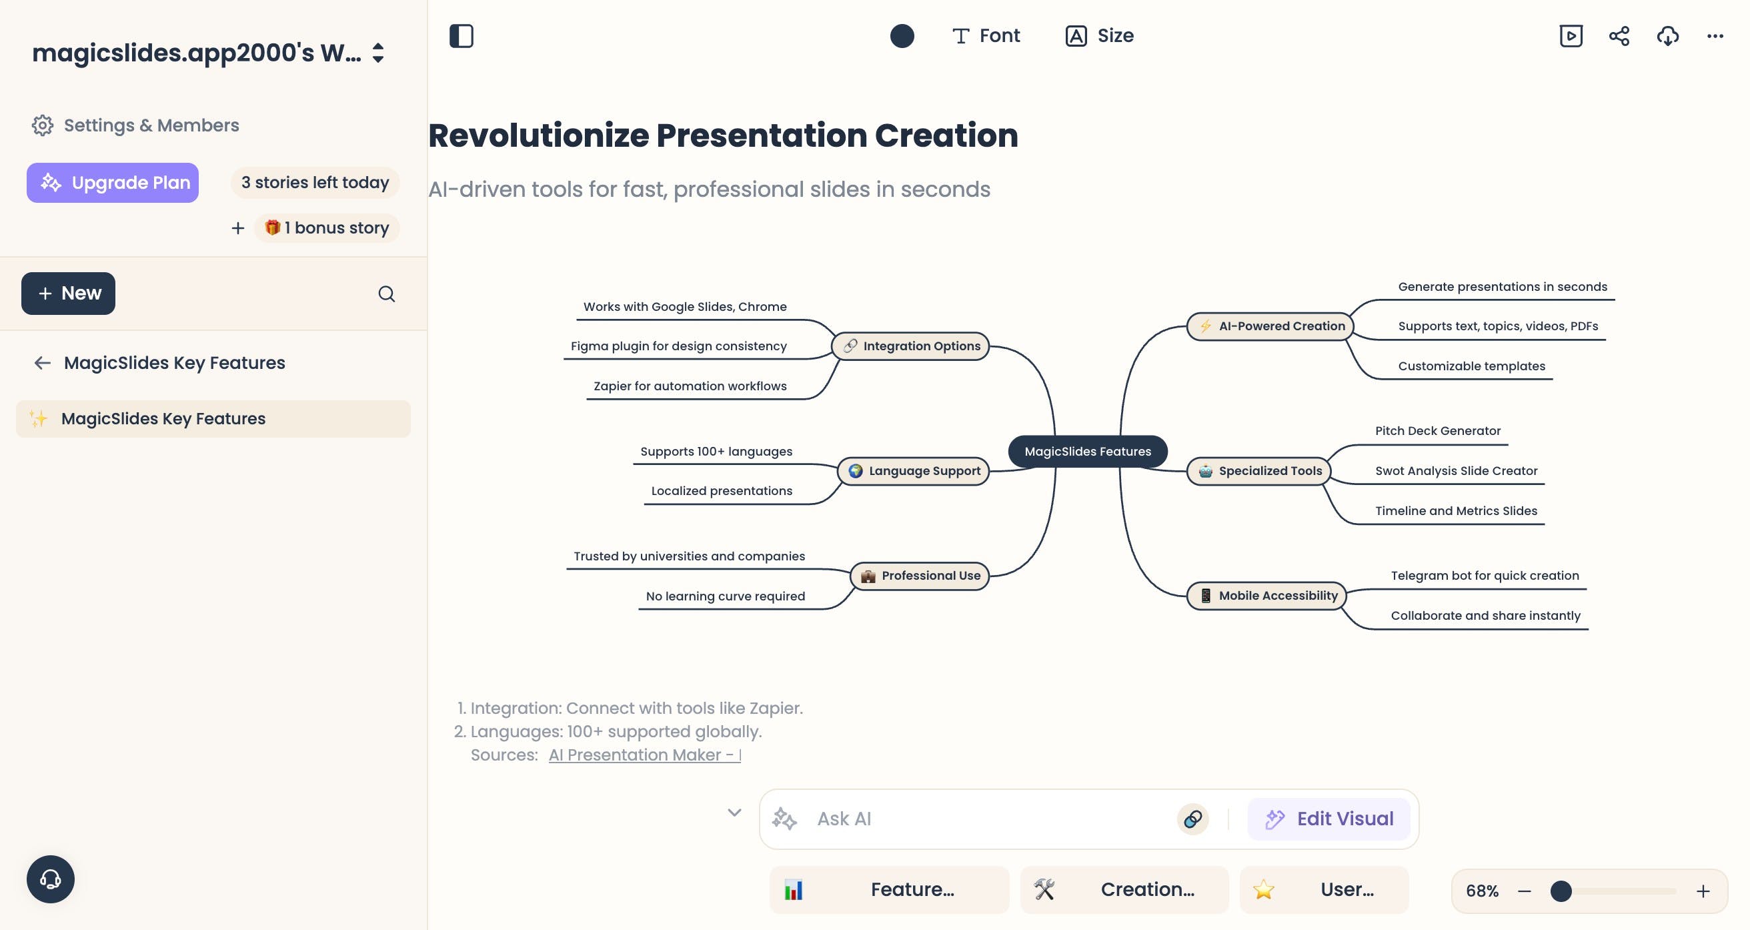Select the User... suggestion chip
This screenshot has height=930, width=1750.
coord(1323,889)
